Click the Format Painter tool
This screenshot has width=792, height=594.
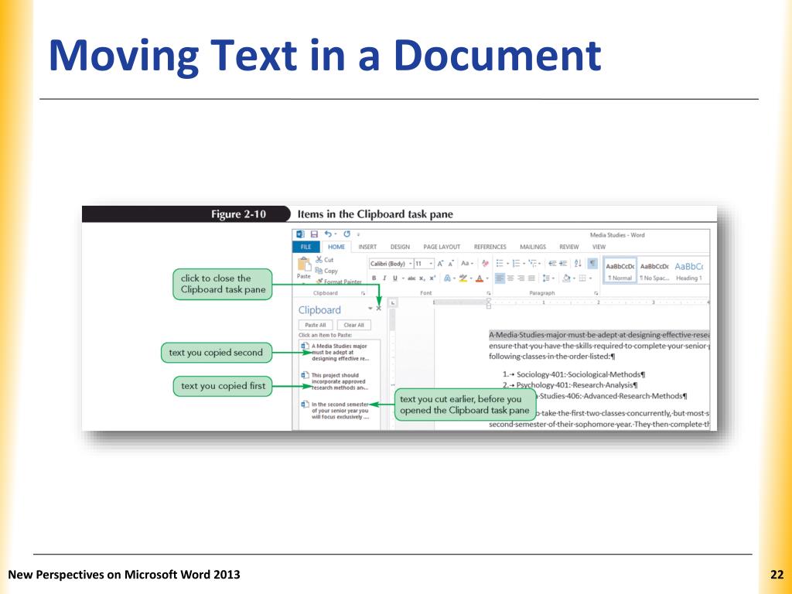click(x=339, y=282)
